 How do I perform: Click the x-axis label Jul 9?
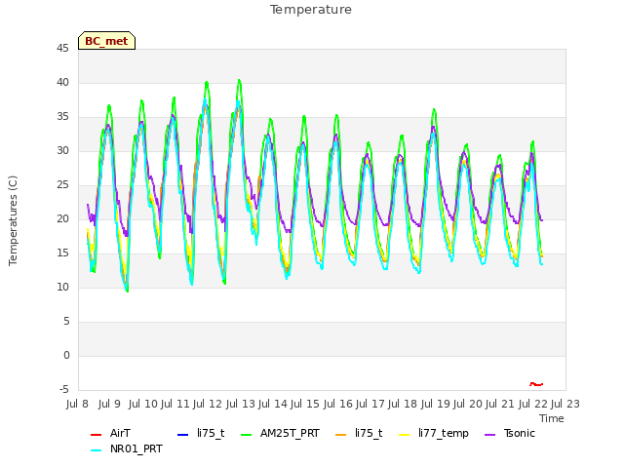point(109,404)
